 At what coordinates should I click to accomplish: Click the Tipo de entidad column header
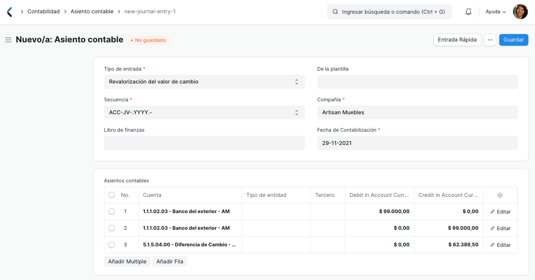click(x=276, y=195)
